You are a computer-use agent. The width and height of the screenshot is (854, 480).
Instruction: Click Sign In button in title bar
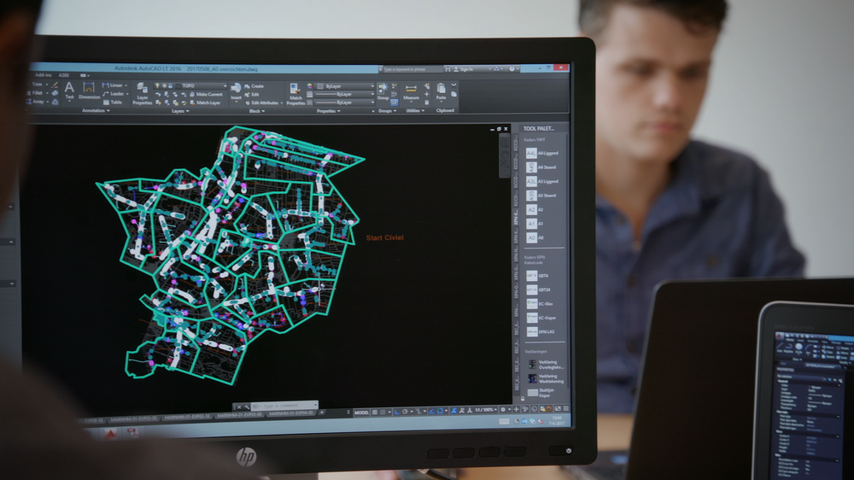click(464, 69)
